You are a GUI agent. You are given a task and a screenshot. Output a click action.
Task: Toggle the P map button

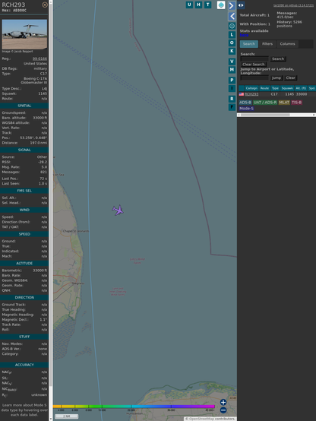[x=232, y=80]
